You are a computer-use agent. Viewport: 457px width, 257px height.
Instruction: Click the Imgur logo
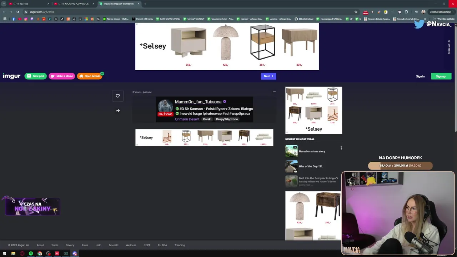pyautogui.click(x=11, y=76)
